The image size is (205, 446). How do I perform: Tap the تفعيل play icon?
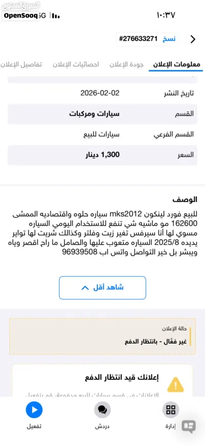[x=34, y=410]
